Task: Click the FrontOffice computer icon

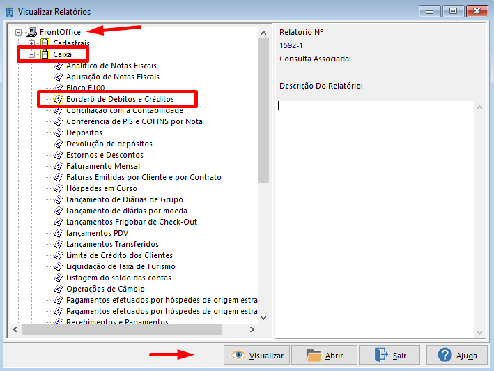Action: point(32,32)
